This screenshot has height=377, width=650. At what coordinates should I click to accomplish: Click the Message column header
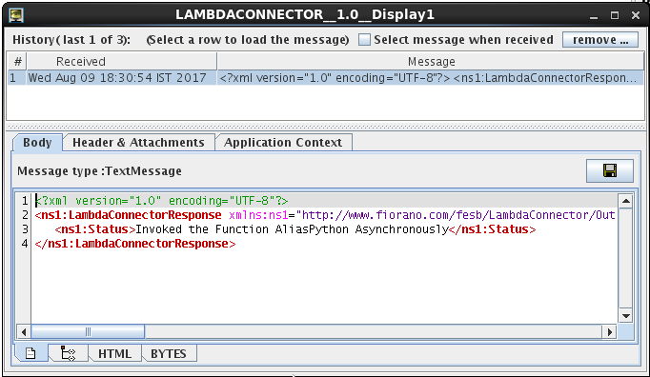(x=431, y=62)
